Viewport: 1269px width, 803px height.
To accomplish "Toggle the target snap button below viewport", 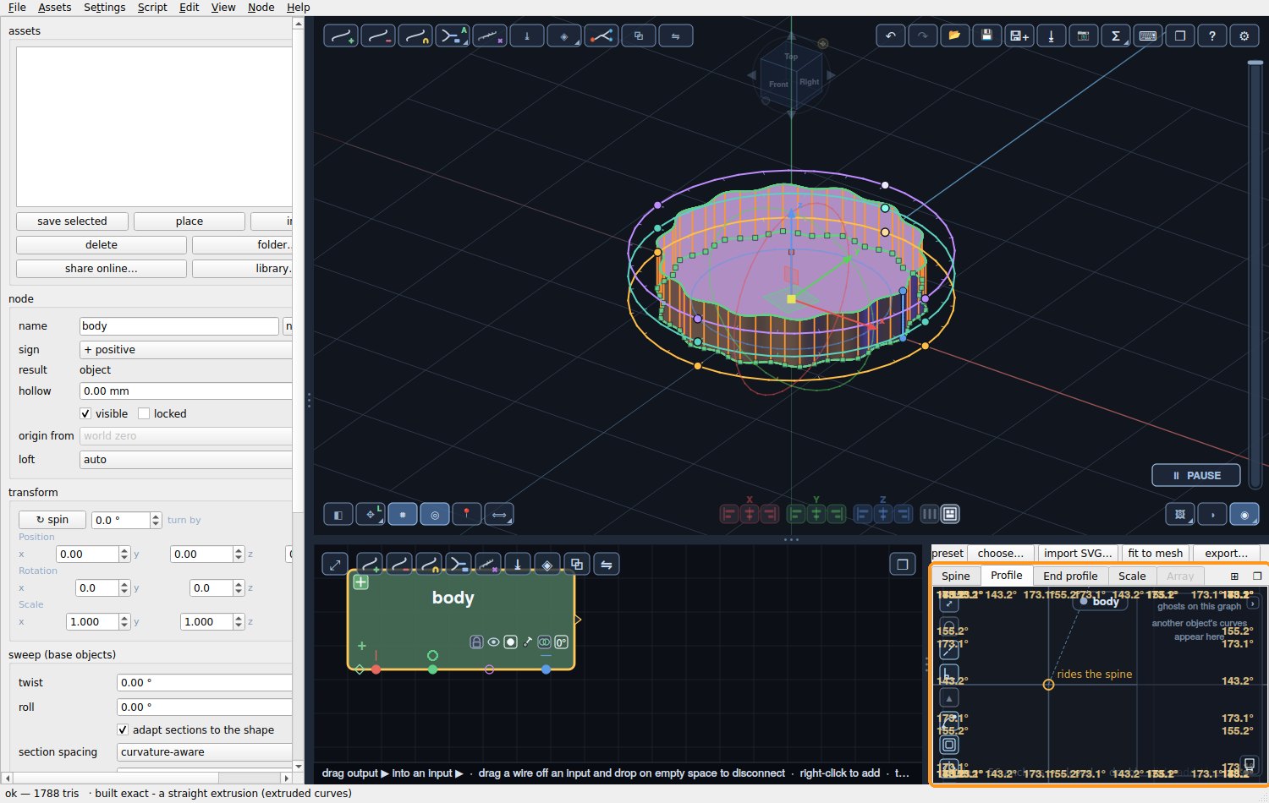I will (434, 514).
